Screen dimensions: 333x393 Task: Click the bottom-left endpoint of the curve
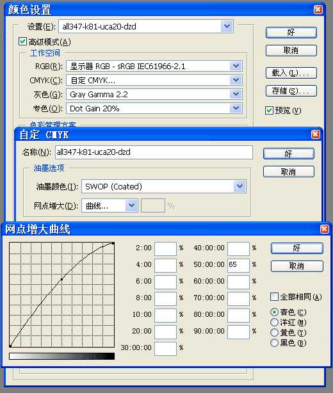click(x=10, y=346)
